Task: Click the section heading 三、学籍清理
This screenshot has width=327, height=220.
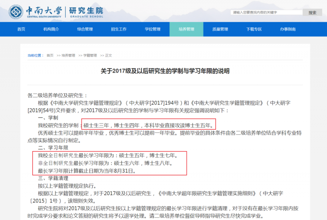Action: (x=53, y=178)
